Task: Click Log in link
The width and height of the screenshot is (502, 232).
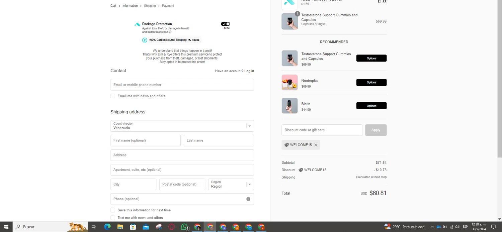Action: [249, 71]
